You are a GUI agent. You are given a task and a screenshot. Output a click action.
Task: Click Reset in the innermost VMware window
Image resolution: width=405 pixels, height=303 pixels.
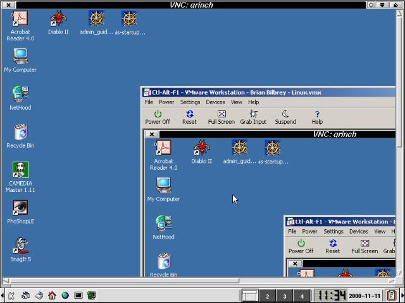pos(333,247)
